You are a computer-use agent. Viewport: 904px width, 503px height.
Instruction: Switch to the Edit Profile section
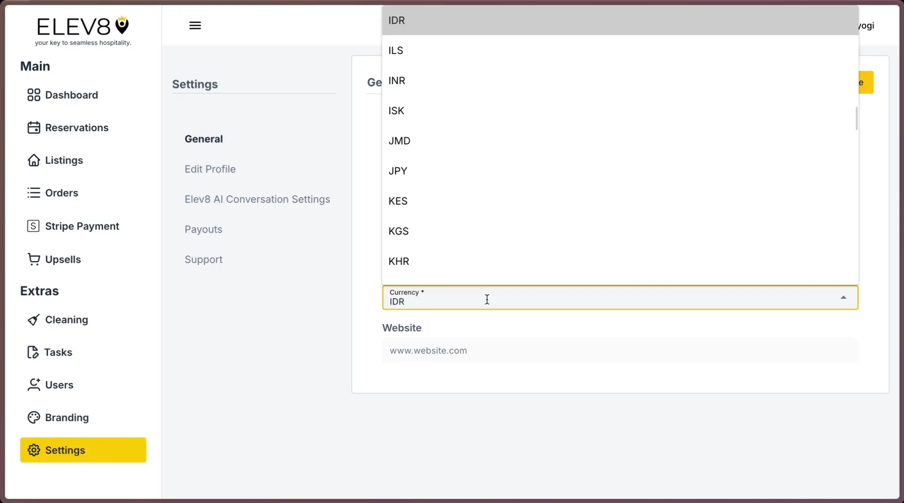210,169
